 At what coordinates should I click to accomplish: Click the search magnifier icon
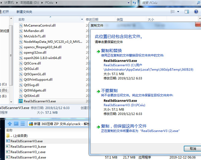(199, 3)
